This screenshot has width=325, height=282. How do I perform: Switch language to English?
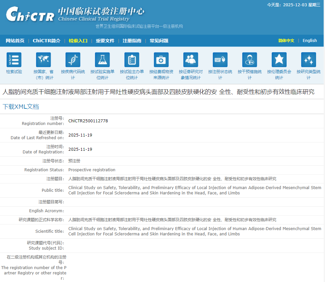tap(309, 41)
